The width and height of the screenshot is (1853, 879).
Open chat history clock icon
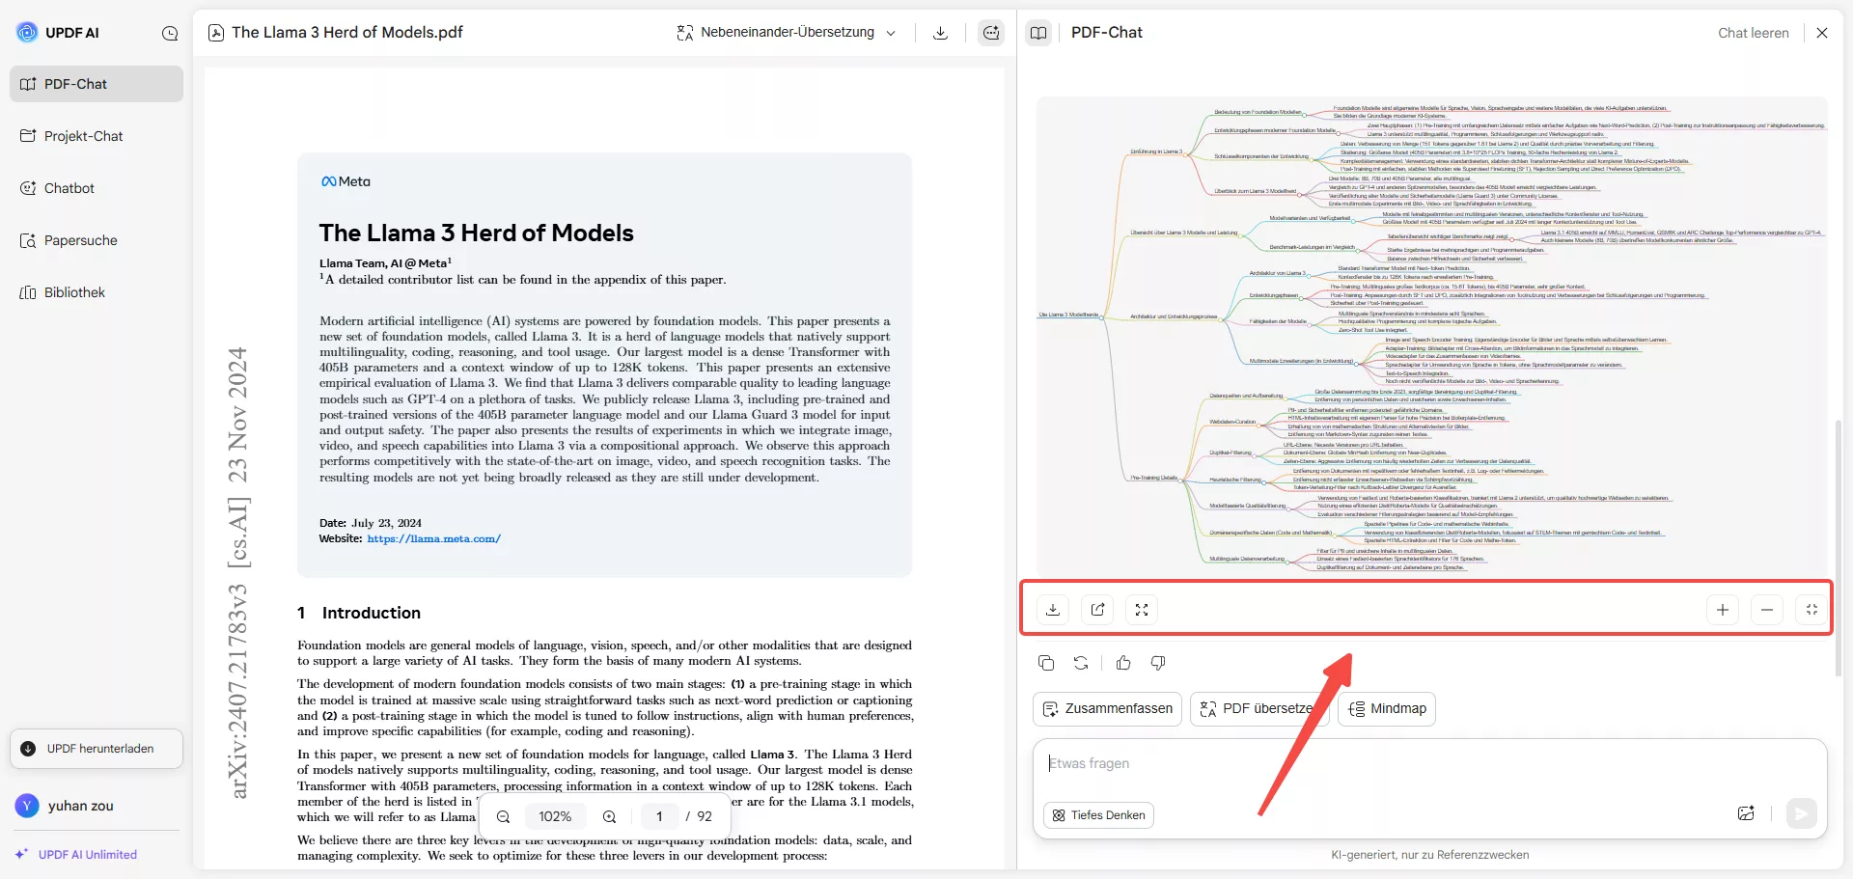(170, 33)
